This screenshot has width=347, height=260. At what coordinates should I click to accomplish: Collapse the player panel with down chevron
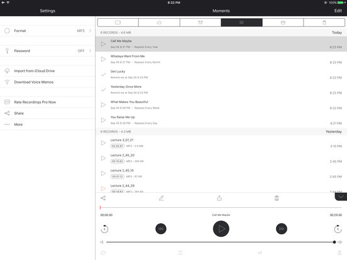pos(341,197)
